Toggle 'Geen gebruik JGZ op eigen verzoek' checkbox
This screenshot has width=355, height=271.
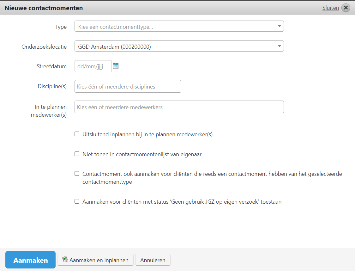[x=77, y=201]
